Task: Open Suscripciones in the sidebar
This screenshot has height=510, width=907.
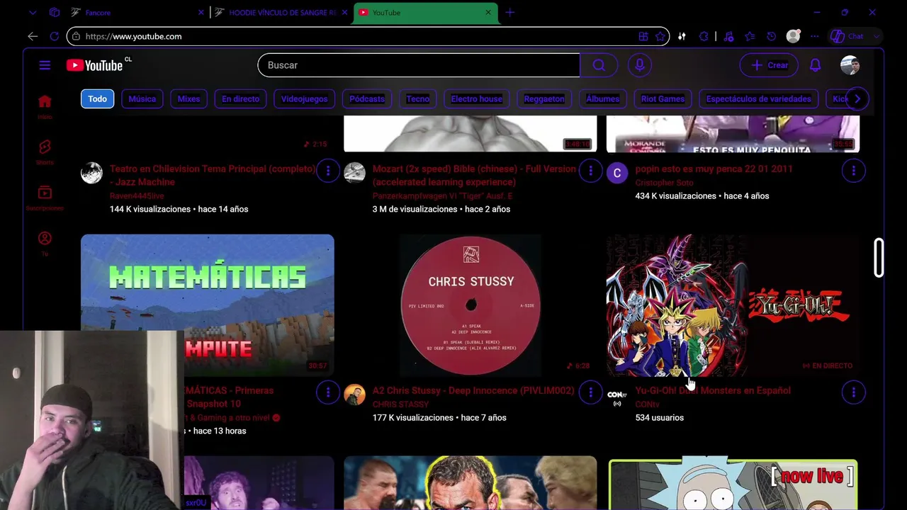Action: (45, 198)
